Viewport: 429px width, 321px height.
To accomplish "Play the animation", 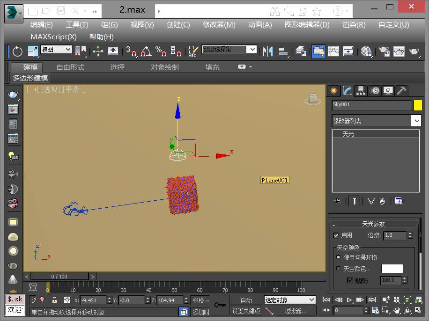I will coord(349,300).
